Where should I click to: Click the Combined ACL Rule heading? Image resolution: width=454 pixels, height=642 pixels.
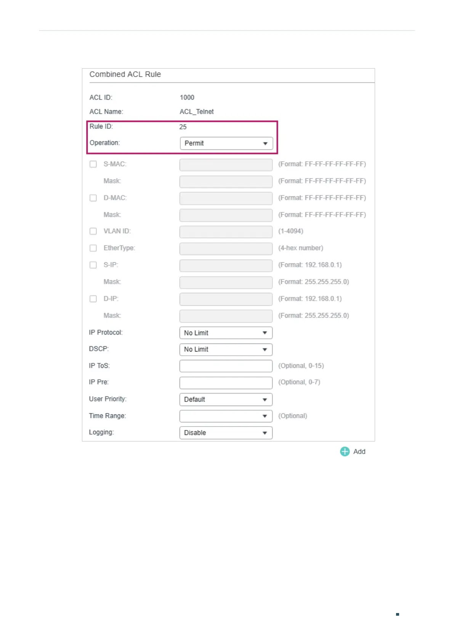(125, 74)
